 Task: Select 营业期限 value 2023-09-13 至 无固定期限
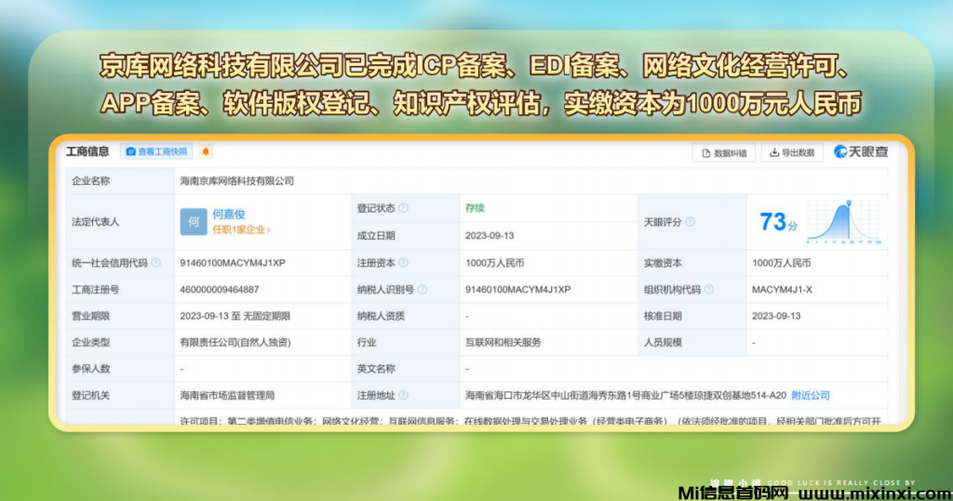[x=235, y=316]
